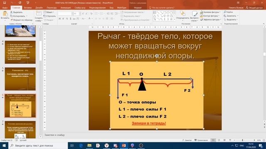Open the Выделить select dropdown
Image resolution: width=266 pixels, height=149 pixels.
coord(231,19)
